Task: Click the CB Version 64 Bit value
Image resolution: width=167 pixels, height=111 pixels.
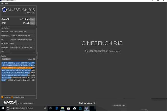Action: tap(22, 43)
